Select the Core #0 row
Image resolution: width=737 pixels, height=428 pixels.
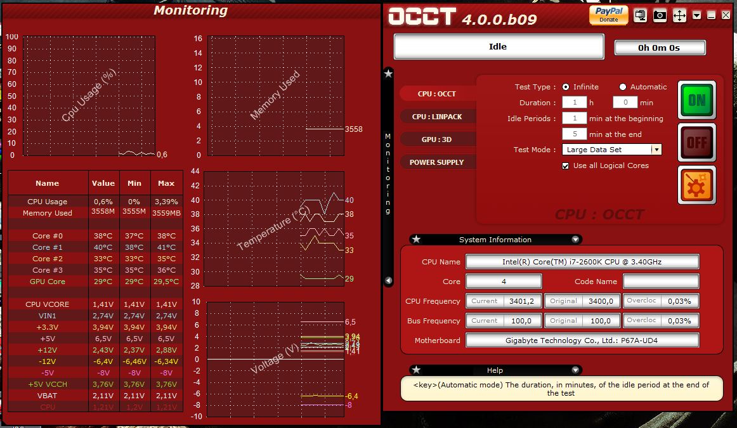(x=95, y=236)
